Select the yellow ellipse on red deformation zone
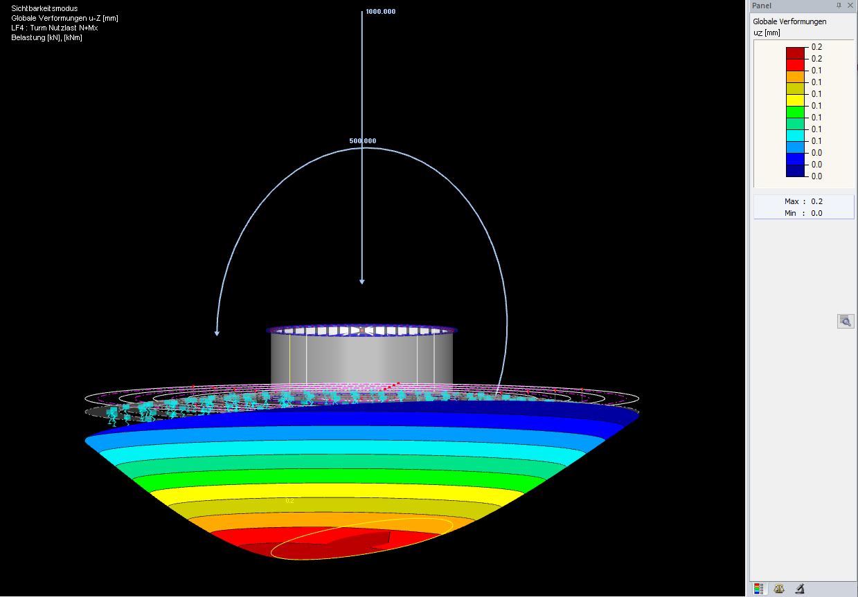 coord(361,538)
